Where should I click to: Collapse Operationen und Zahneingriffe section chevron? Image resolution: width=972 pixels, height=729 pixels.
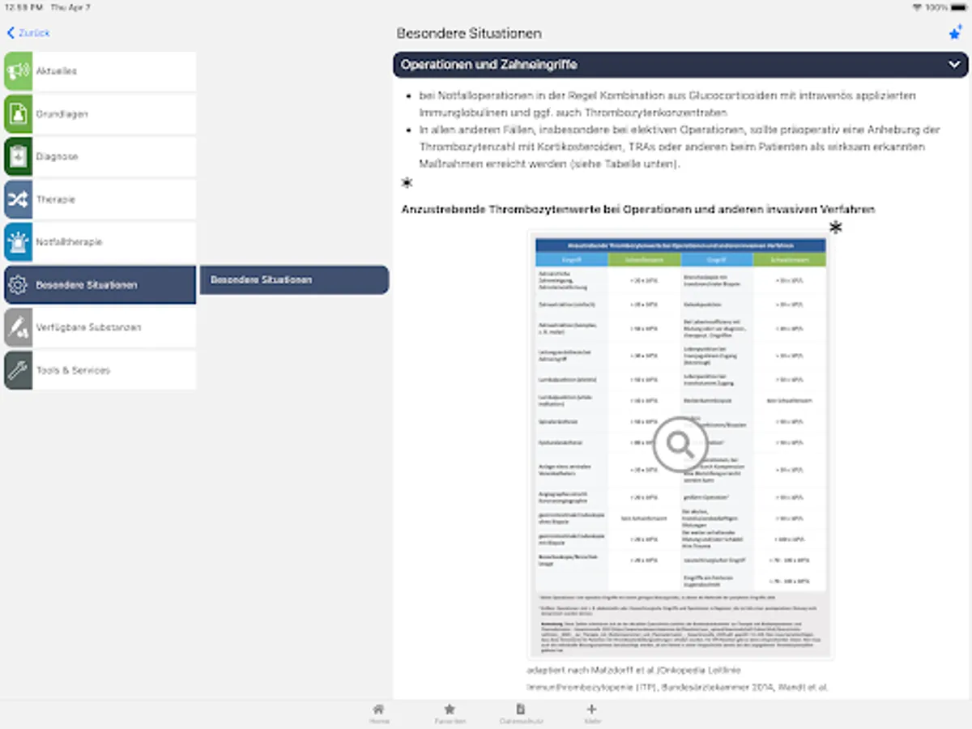pyautogui.click(x=953, y=65)
